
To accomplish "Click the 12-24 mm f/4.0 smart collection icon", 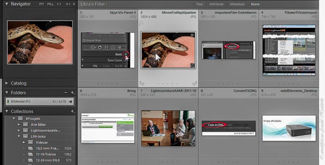I will point(30,160).
